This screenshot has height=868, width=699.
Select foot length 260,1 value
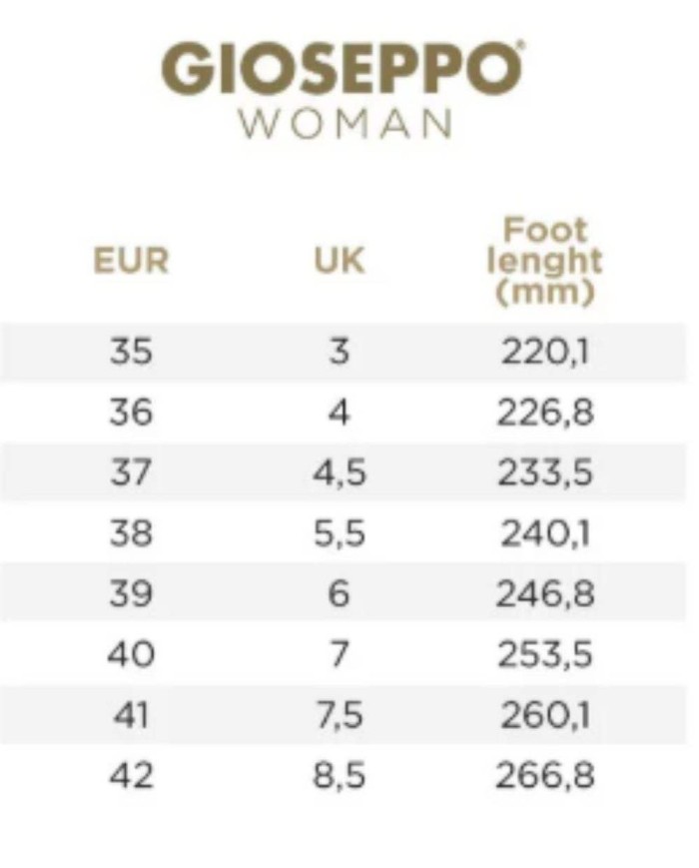tap(545, 715)
